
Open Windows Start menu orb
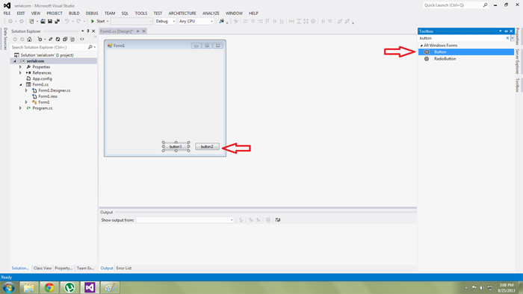[9, 287]
